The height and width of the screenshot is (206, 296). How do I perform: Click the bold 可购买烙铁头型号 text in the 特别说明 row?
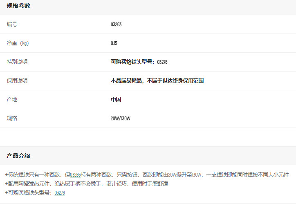[133, 62]
